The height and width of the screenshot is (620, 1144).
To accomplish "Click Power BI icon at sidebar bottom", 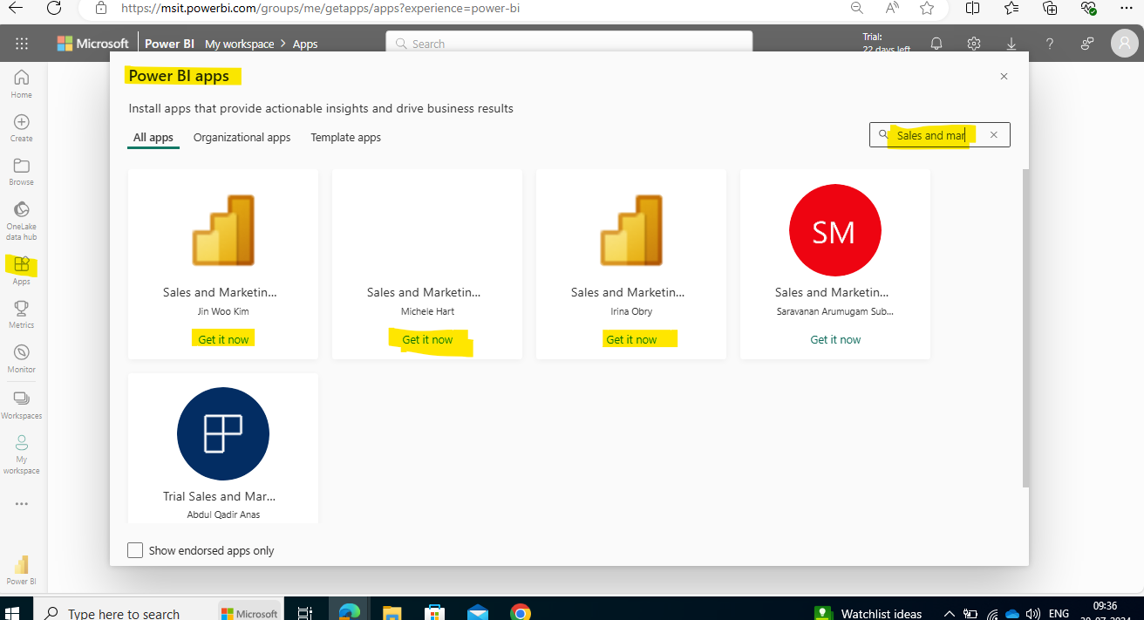I will (x=21, y=570).
